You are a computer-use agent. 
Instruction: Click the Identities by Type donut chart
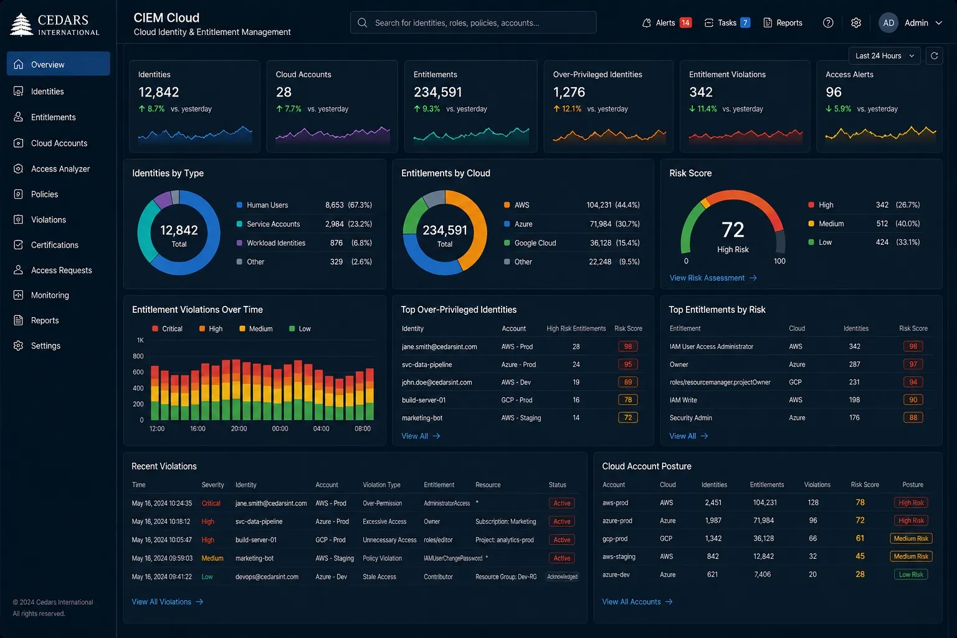(179, 232)
